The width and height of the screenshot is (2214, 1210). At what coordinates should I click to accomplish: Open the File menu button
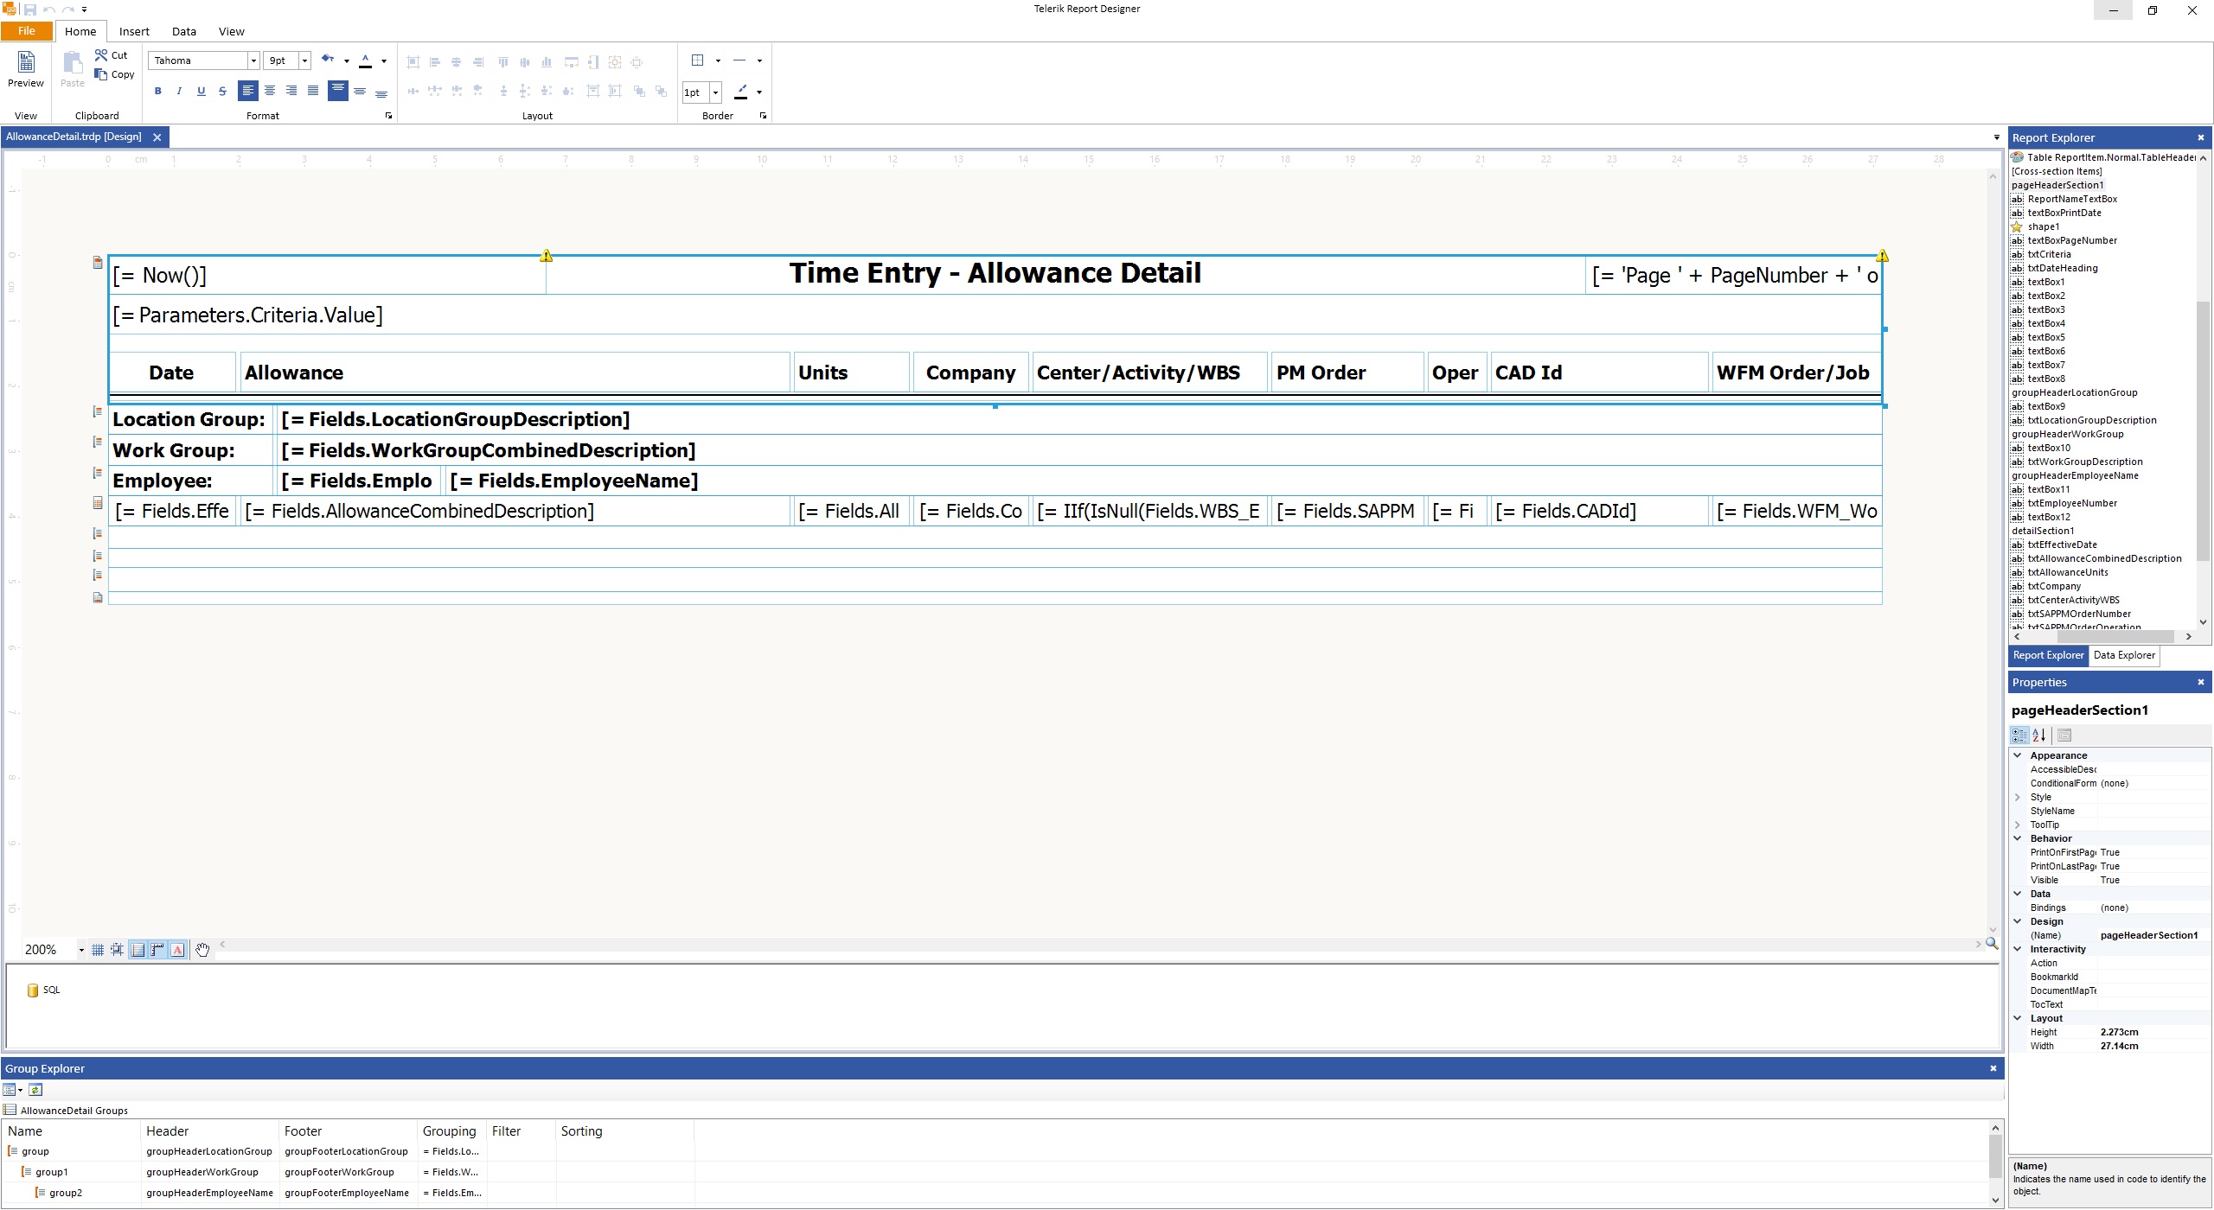(x=27, y=31)
